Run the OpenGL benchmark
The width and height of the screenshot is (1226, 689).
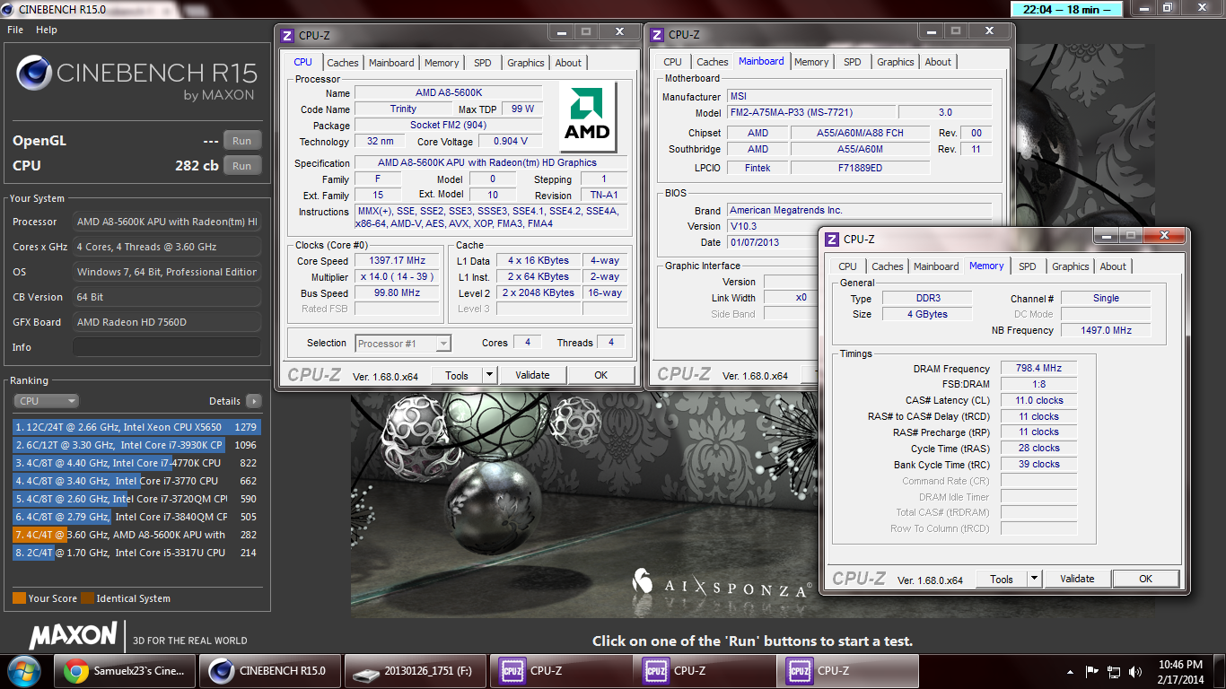coord(242,141)
